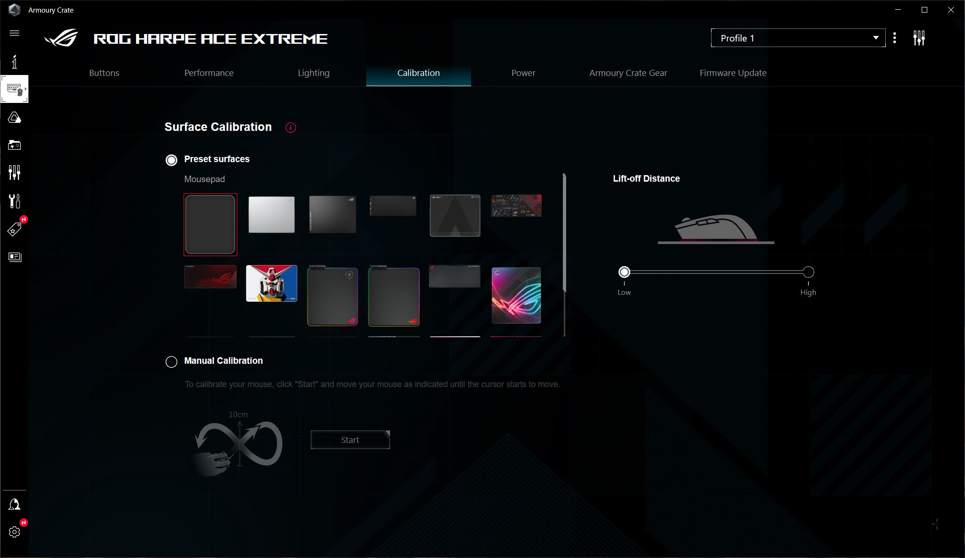The image size is (965, 558).
Task: Open the mixer sliders icon beside profile
Action: (x=919, y=38)
